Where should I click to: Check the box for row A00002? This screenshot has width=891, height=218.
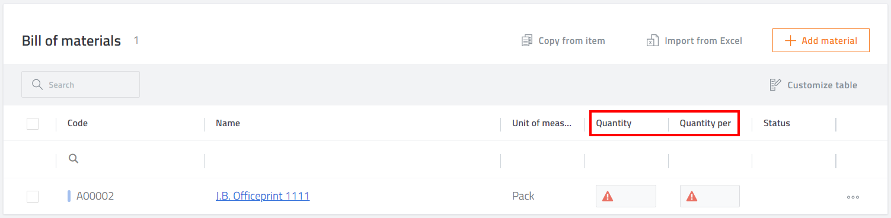pos(33,197)
